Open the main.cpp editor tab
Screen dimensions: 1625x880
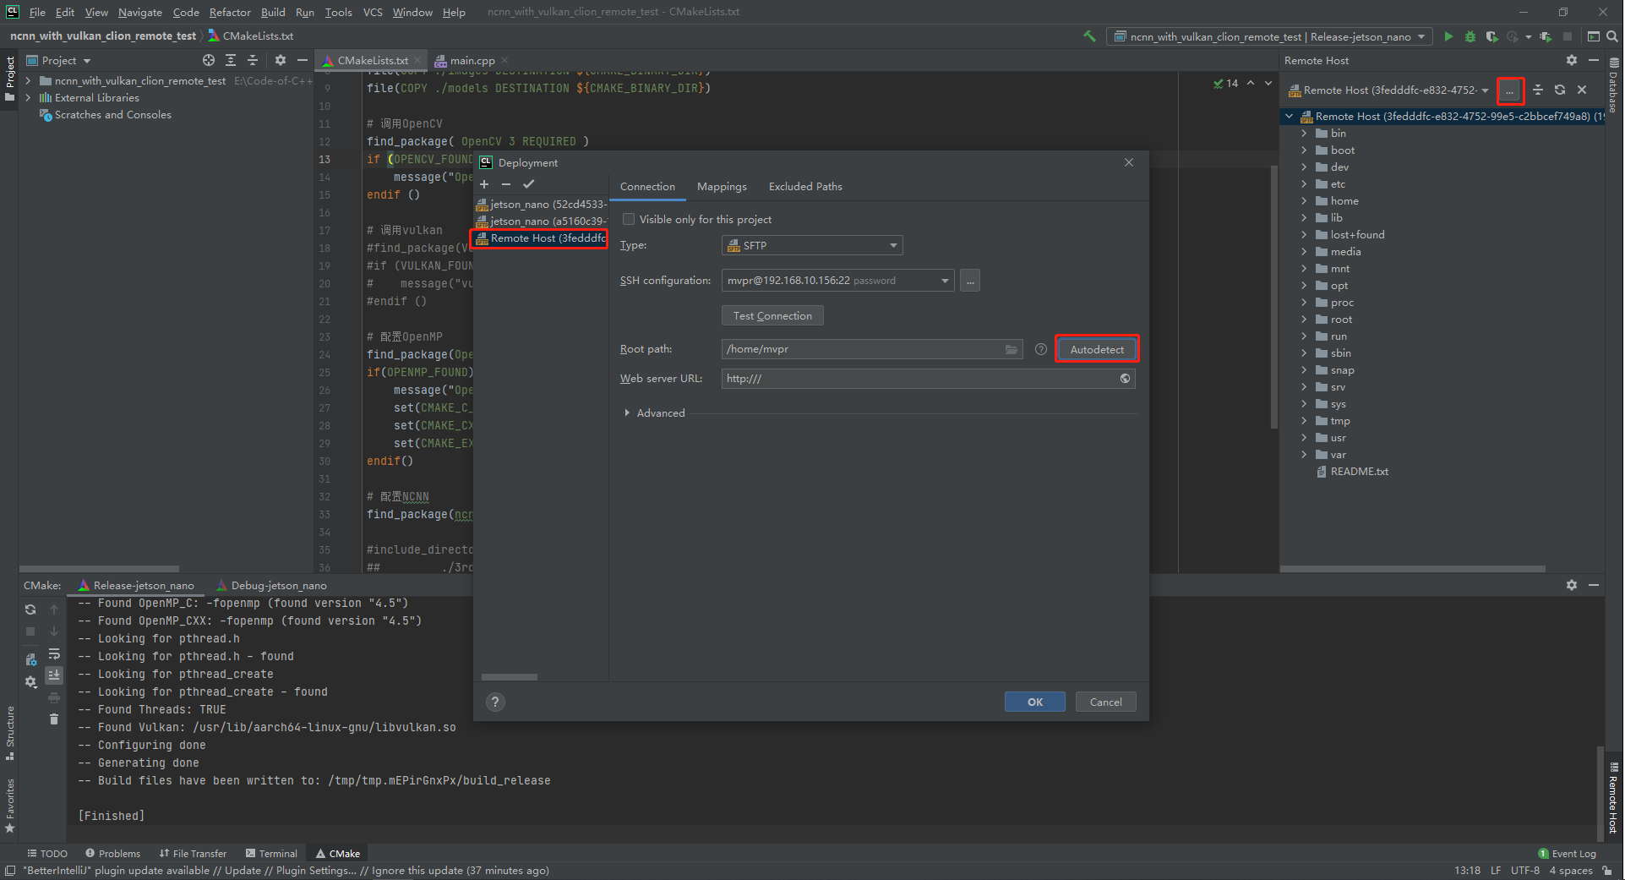472,60
